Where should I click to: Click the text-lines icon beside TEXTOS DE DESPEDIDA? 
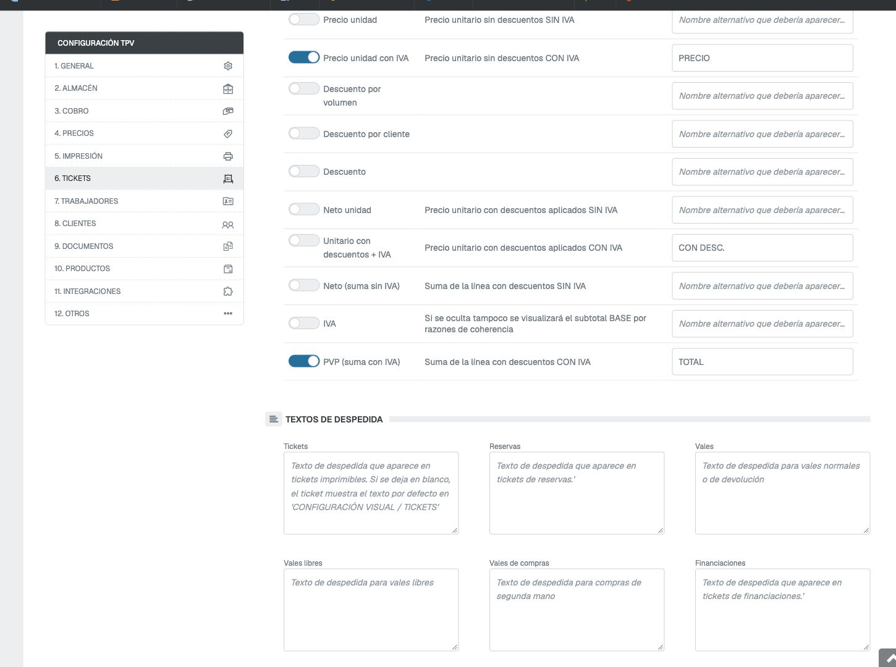274,419
